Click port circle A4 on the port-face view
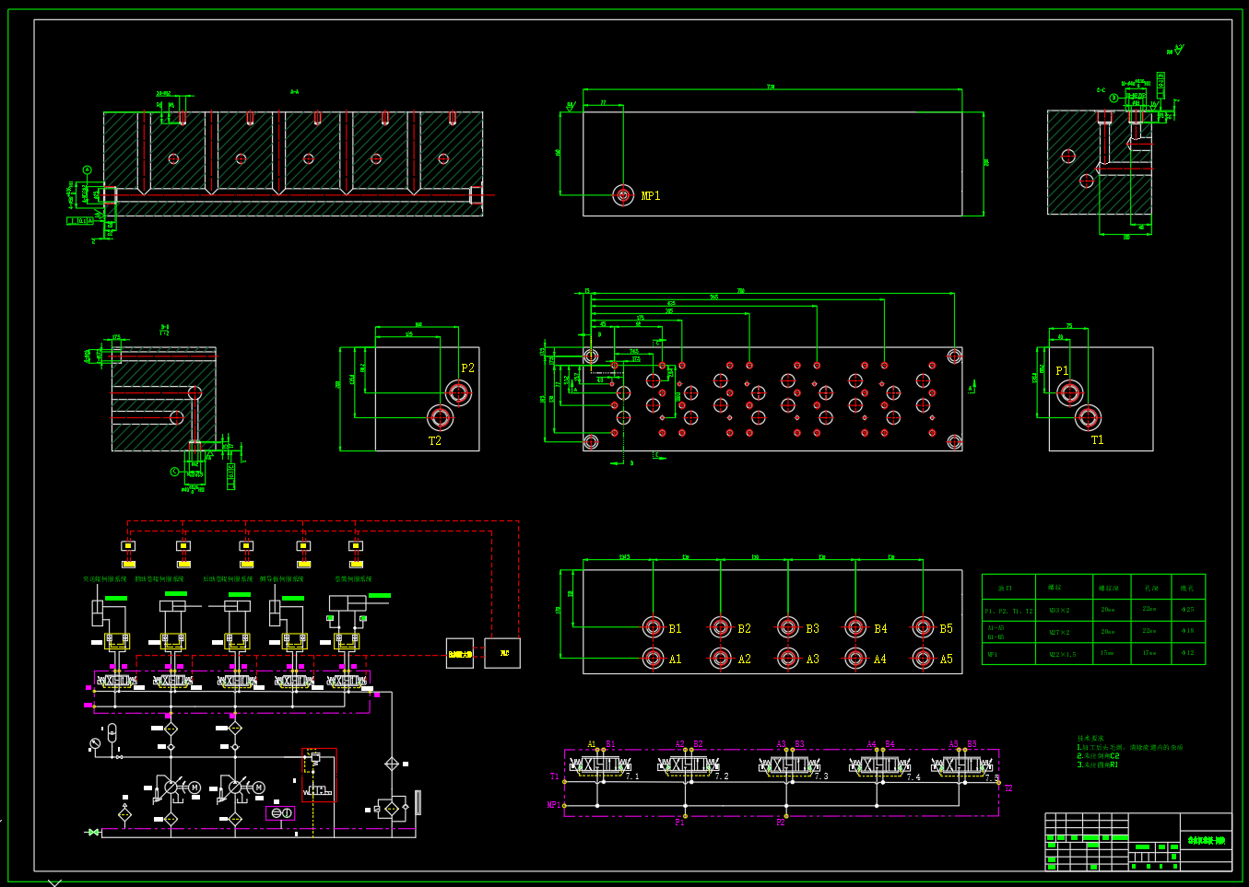This screenshot has width=1249, height=887. click(x=855, y=659)
